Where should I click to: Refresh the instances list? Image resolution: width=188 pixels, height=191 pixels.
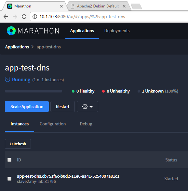point(18,144)
